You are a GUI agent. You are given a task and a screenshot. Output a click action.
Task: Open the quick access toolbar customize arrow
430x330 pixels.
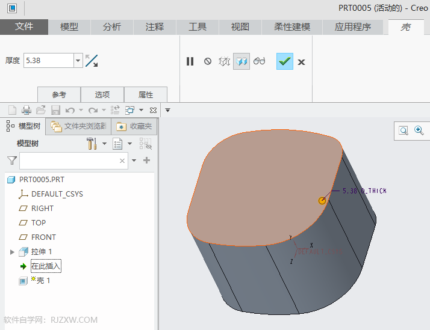point(167,110)
